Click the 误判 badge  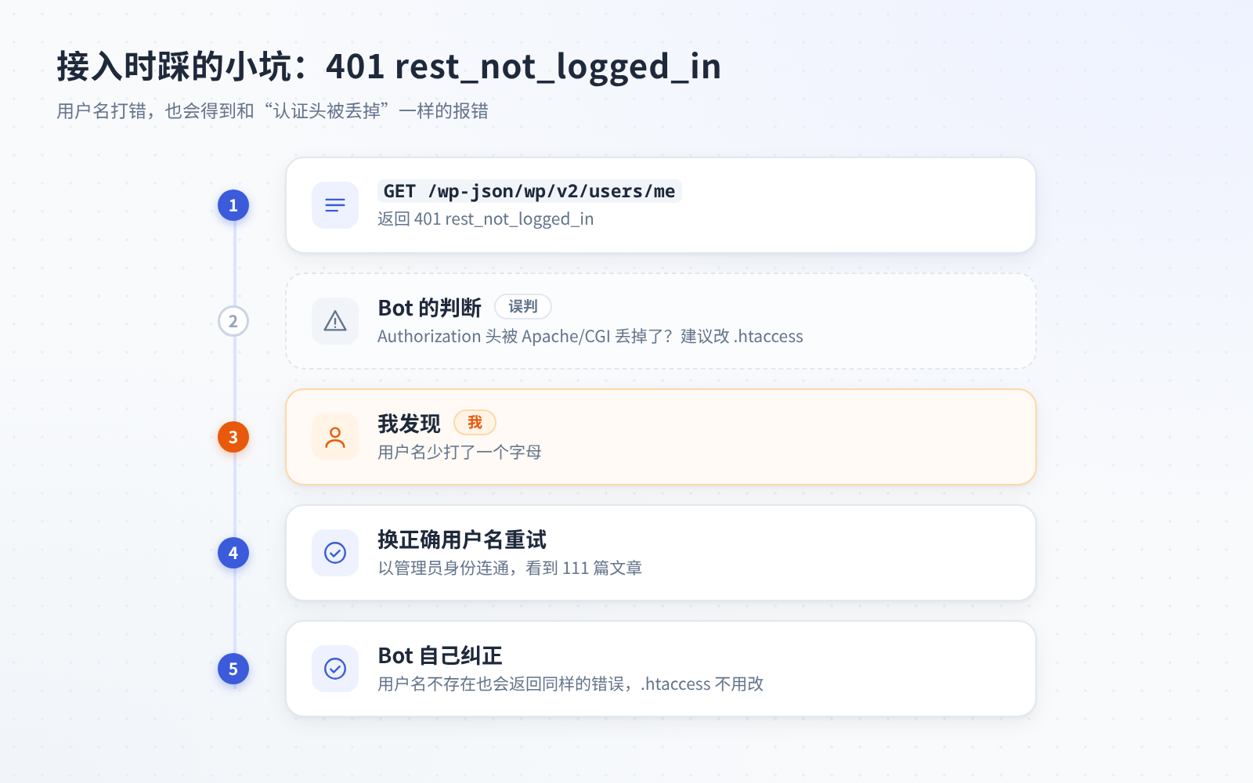(x=523, y=307)
